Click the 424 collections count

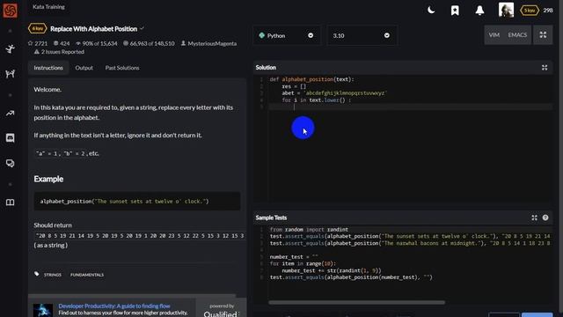coord(62,43)
